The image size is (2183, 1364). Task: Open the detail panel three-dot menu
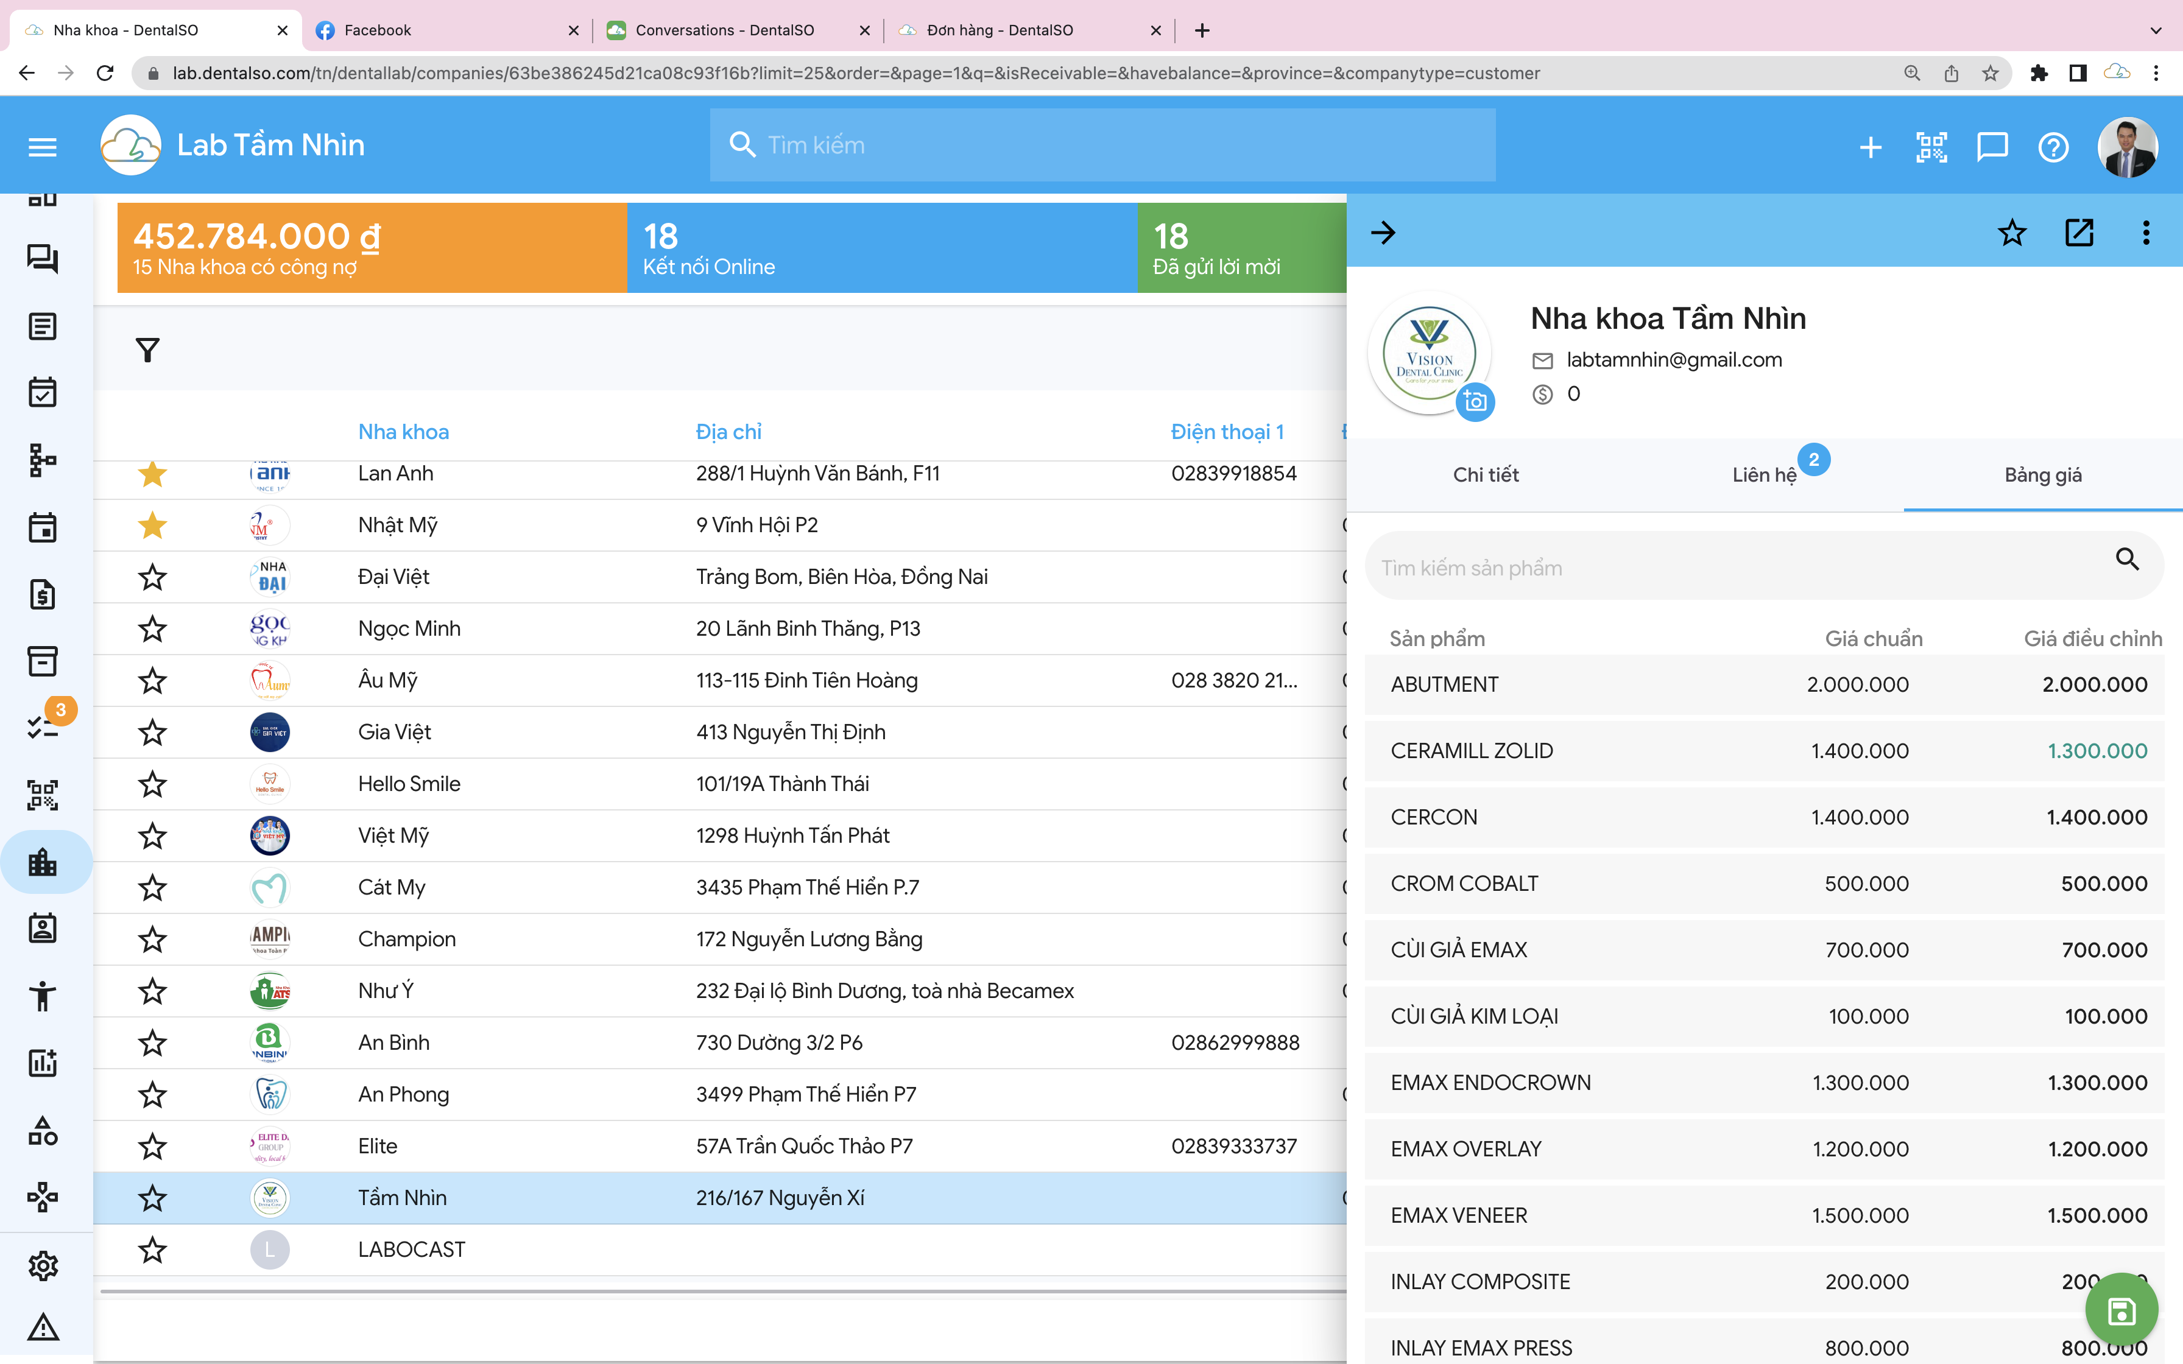[2146, 233]
